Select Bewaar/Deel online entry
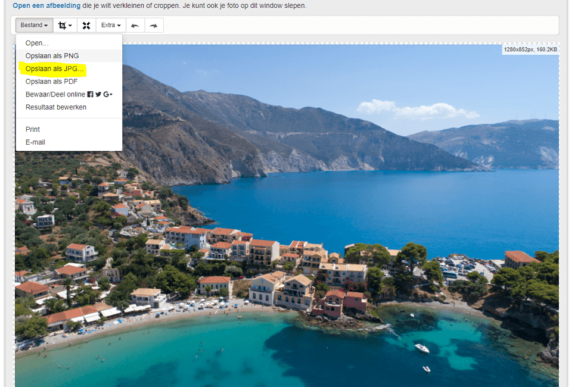The image size is (581, 387). [55, 95]
